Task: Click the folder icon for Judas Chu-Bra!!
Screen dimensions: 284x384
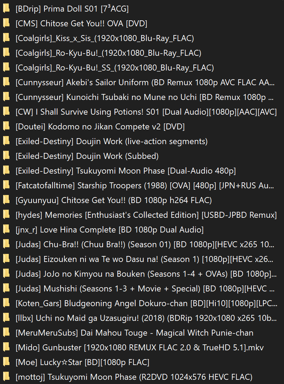Action: coord(6,244)
